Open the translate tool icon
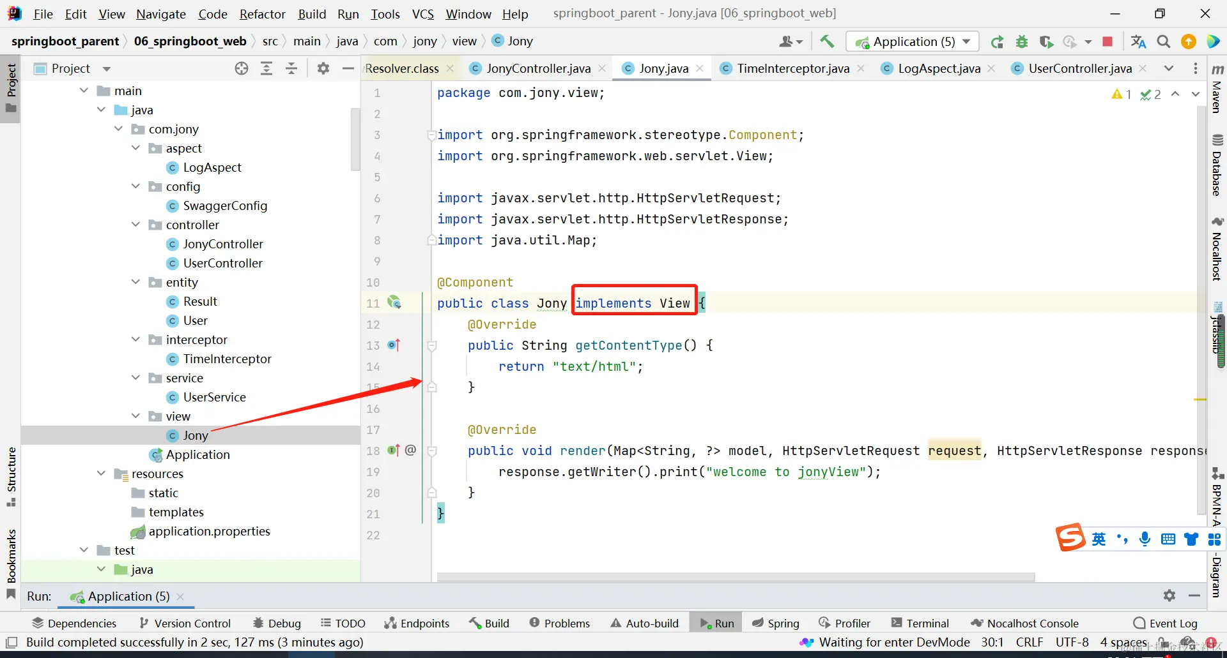Viewport: 1227px width, 658px height. (x=1138, y=41)
